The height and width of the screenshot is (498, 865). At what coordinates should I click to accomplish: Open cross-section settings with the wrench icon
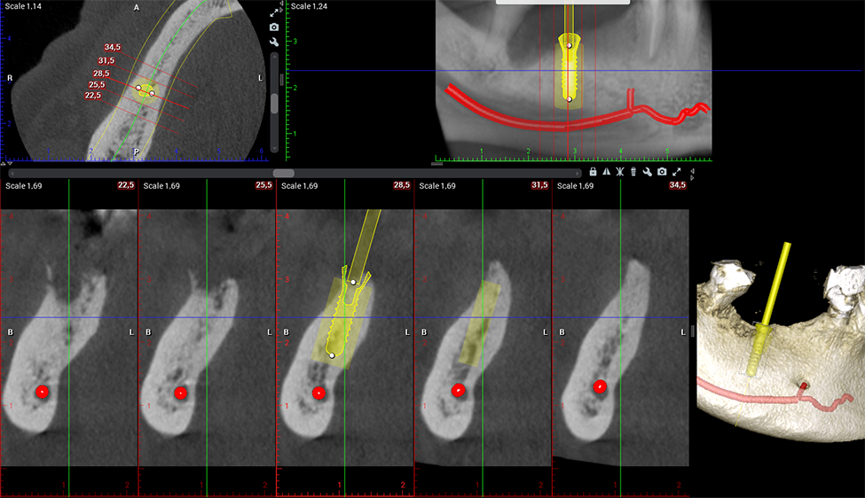[x=648, y=172]
